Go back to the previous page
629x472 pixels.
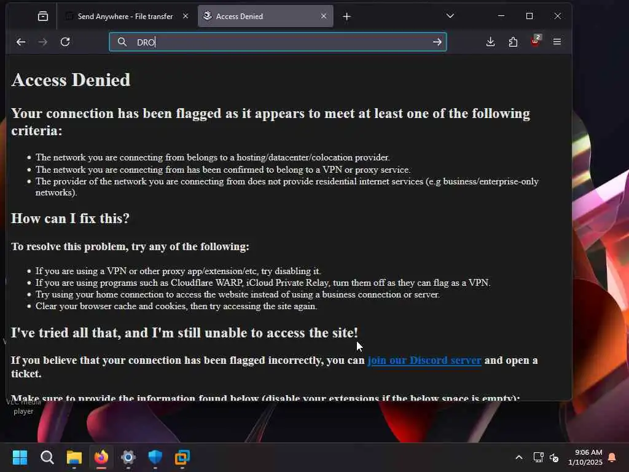(x=21, y=42)
